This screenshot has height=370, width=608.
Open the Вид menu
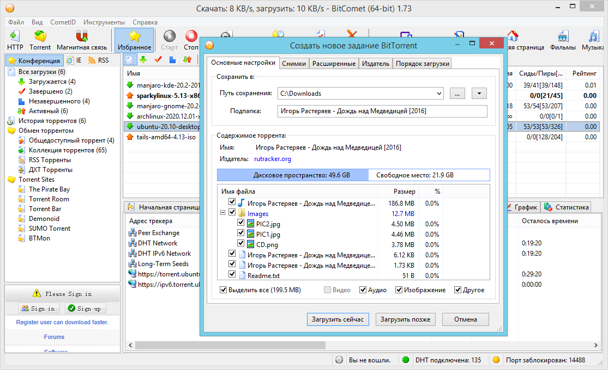click(37, 22)
